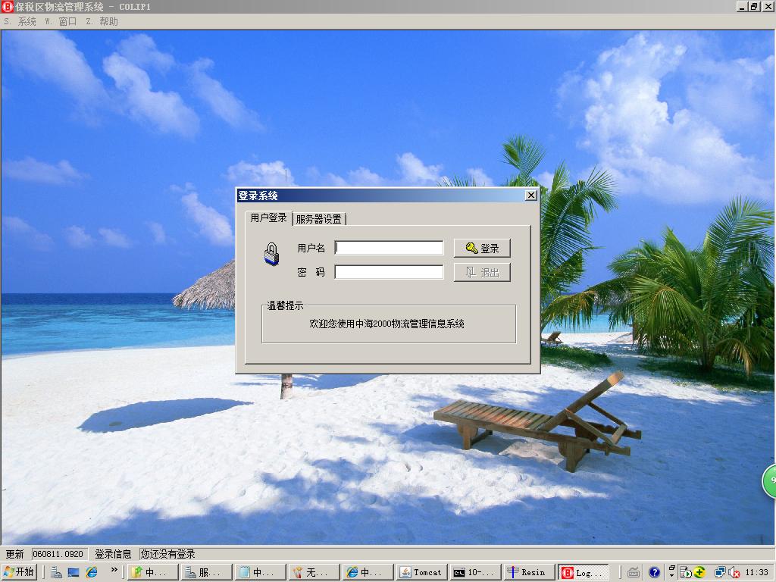Screen dimensions: 776x582
Task: Click the 用户名 input field
Action: [389, 248]
